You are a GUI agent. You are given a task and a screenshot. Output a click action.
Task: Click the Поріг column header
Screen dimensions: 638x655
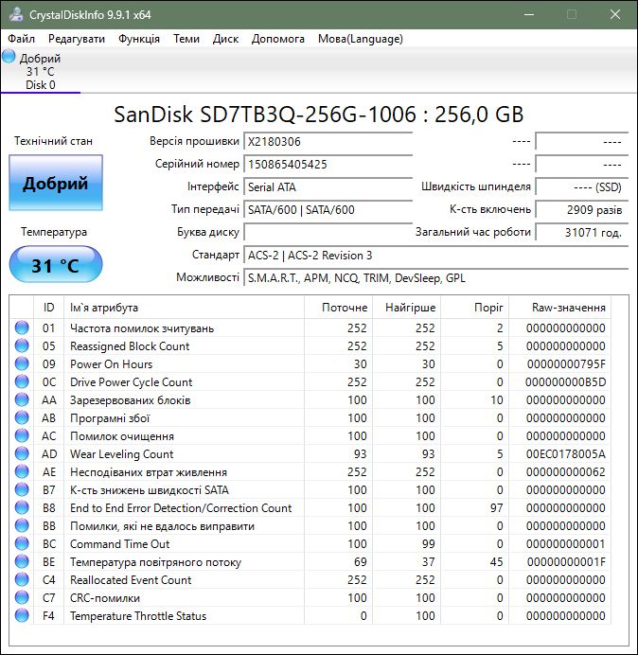click(474, 308)
